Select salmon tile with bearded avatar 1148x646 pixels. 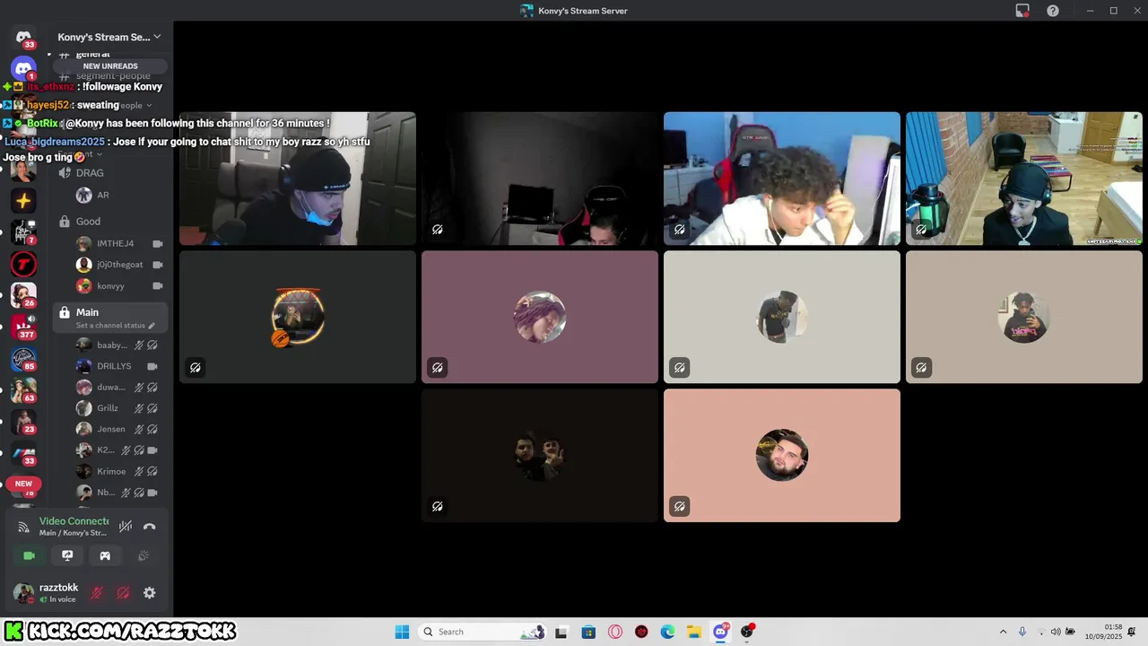pyautogui.click(x=782, y=455)
